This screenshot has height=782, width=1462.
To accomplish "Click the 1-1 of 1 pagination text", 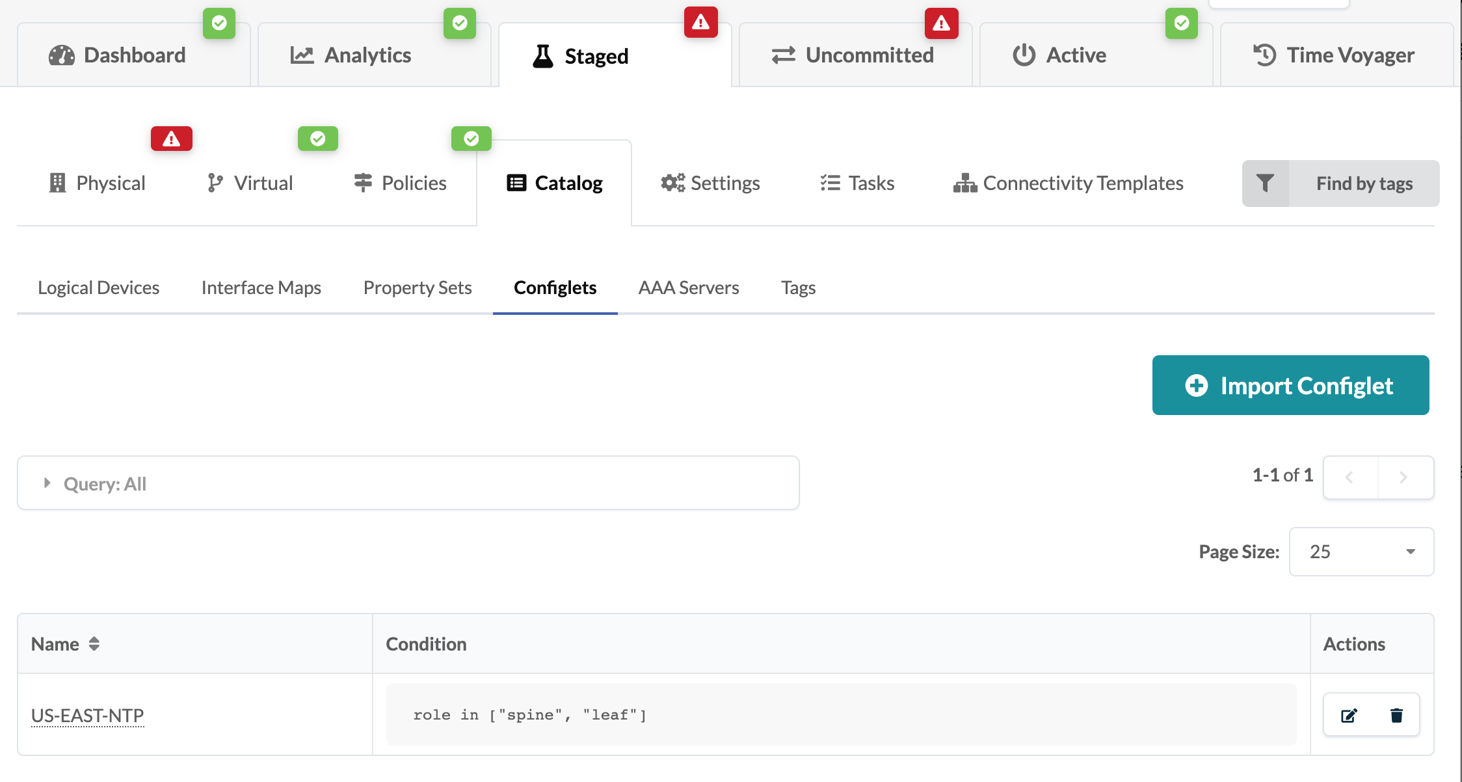I will click(x=1283, y=475).
